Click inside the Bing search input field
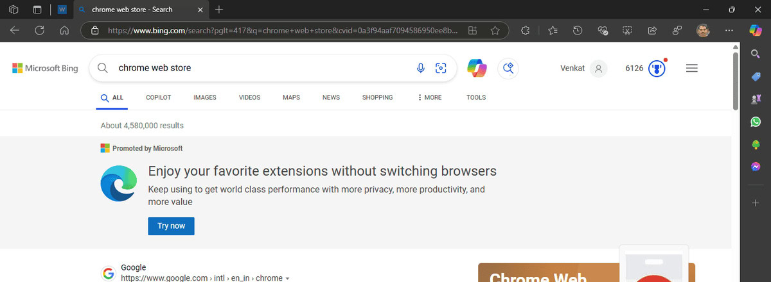Screen dimensions: 771x282 (x=257, y=68)
